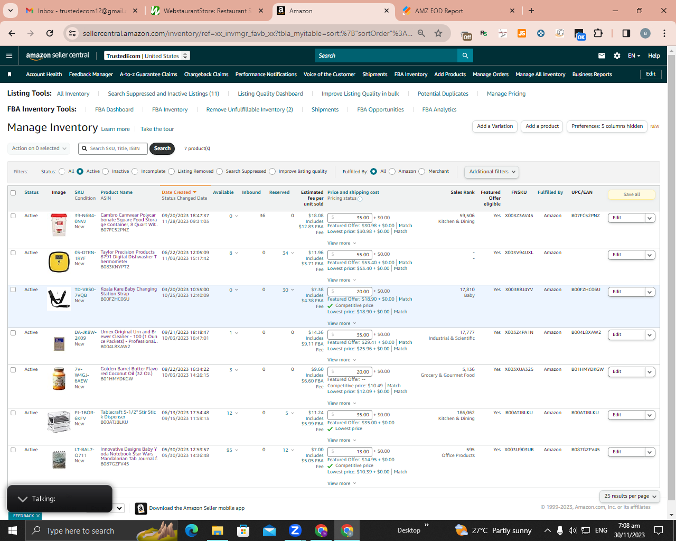Click the SKU, Title, ISBN search field

coord(113,148)
